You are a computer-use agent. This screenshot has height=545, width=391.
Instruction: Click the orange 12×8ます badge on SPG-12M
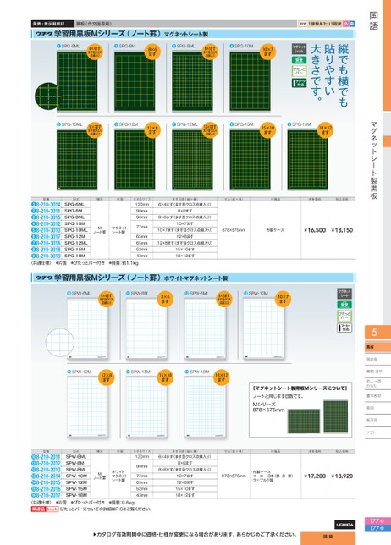[x=152, y=130]
